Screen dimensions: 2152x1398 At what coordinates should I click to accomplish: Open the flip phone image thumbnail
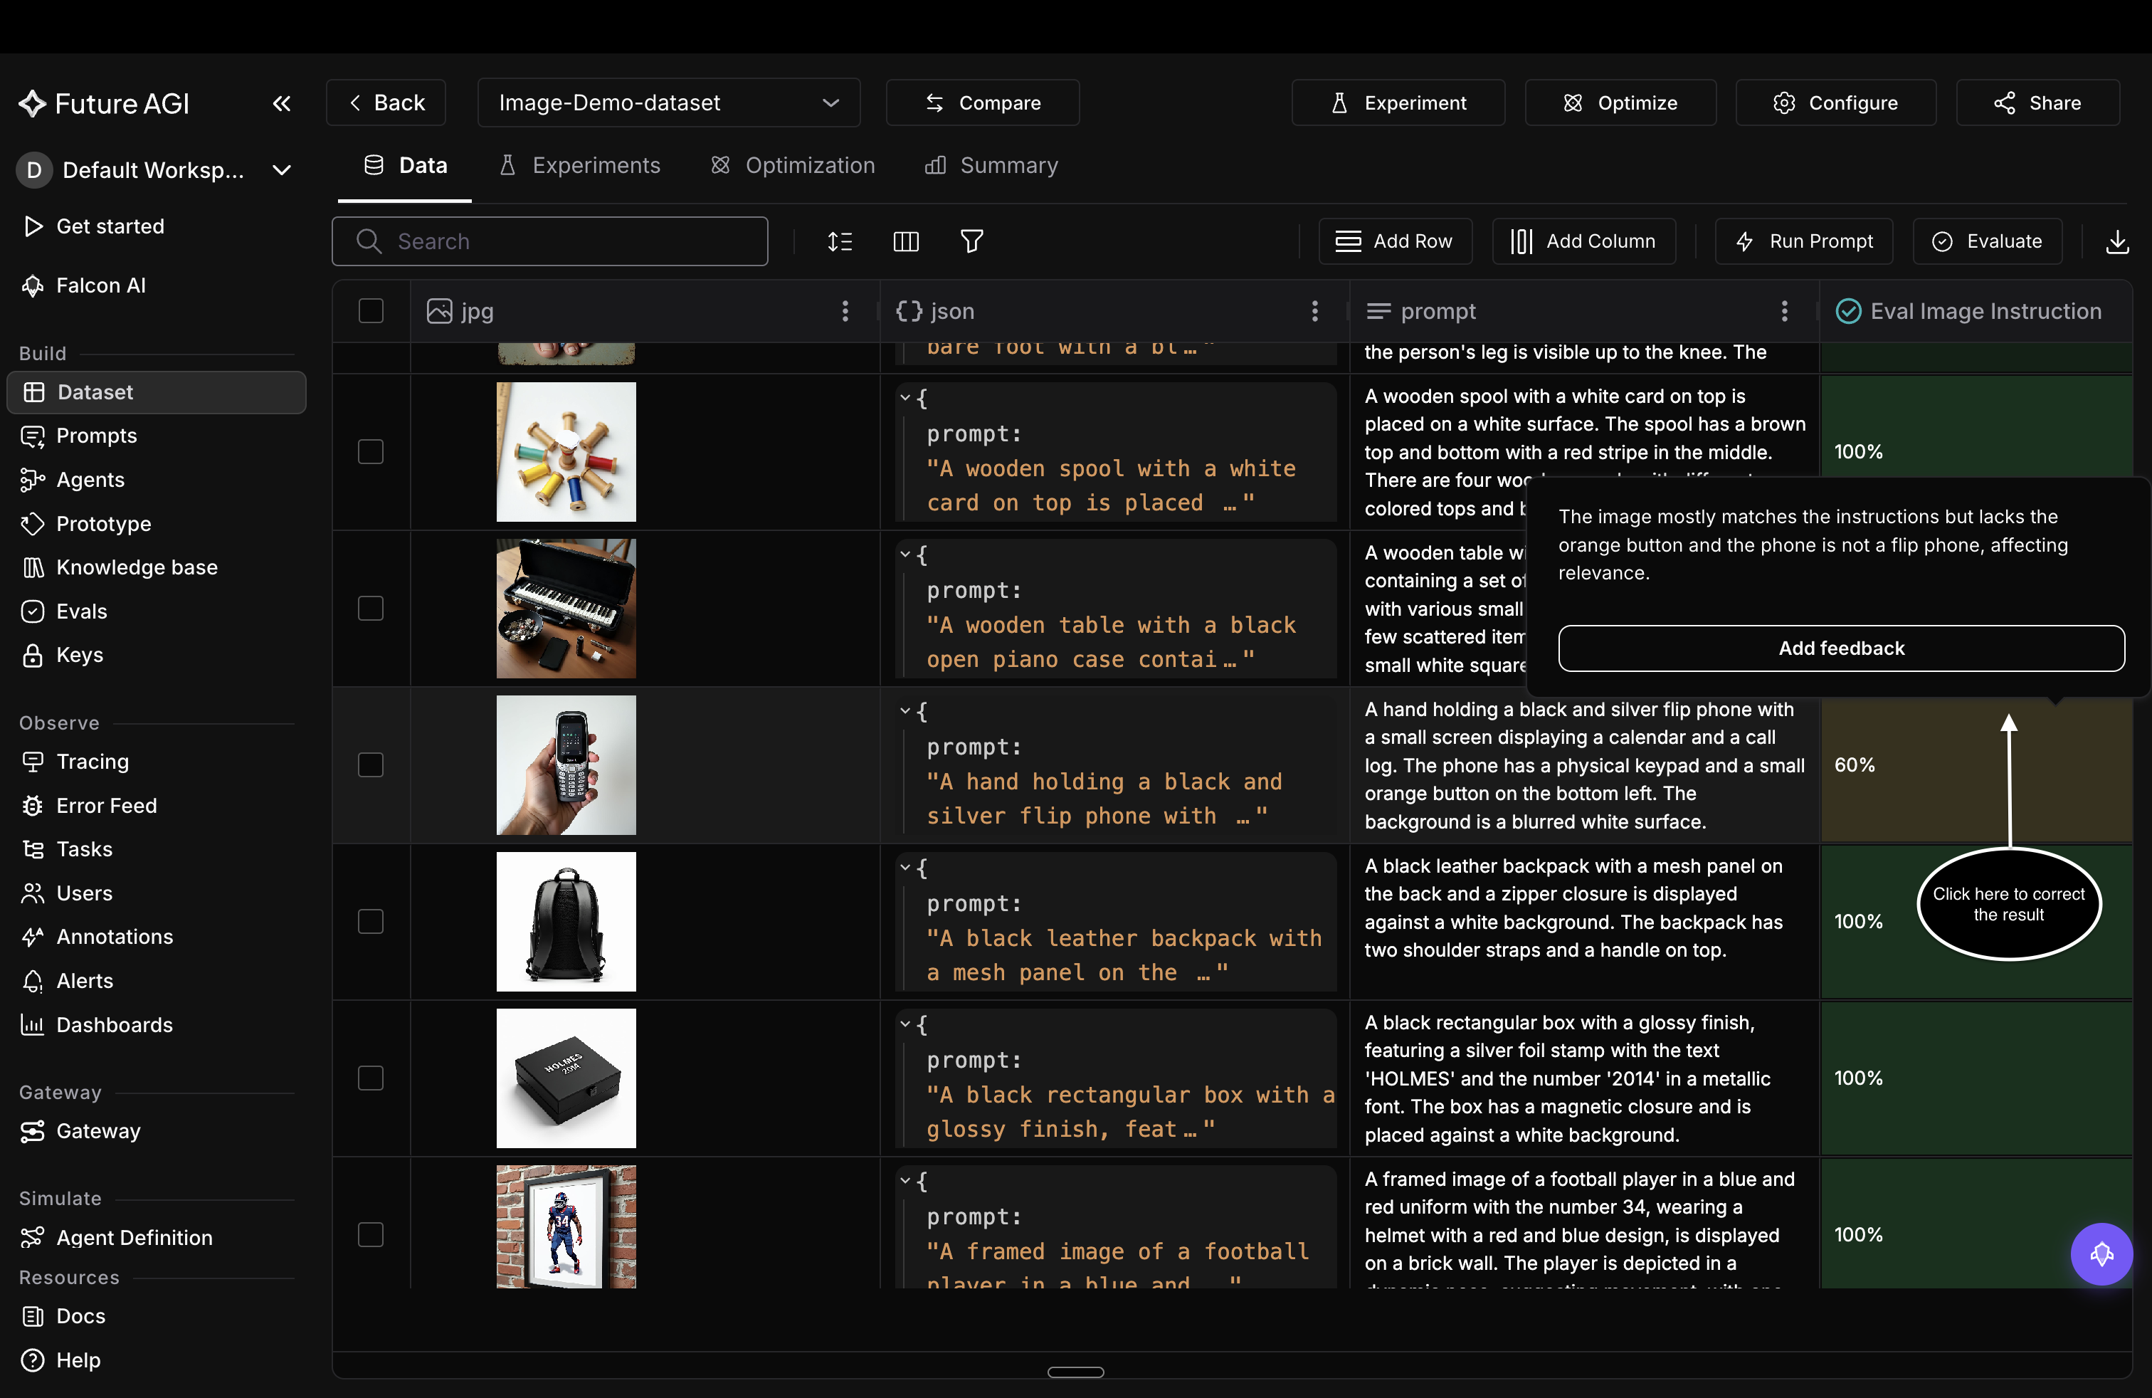pos(566,765)
